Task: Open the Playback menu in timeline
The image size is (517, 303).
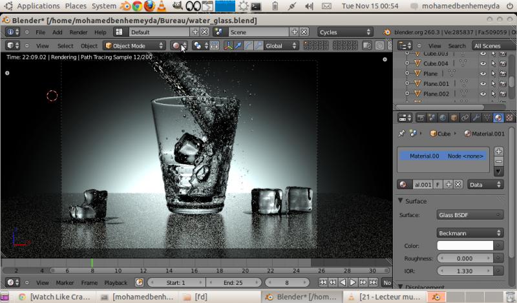Action: tap(116, 282)
